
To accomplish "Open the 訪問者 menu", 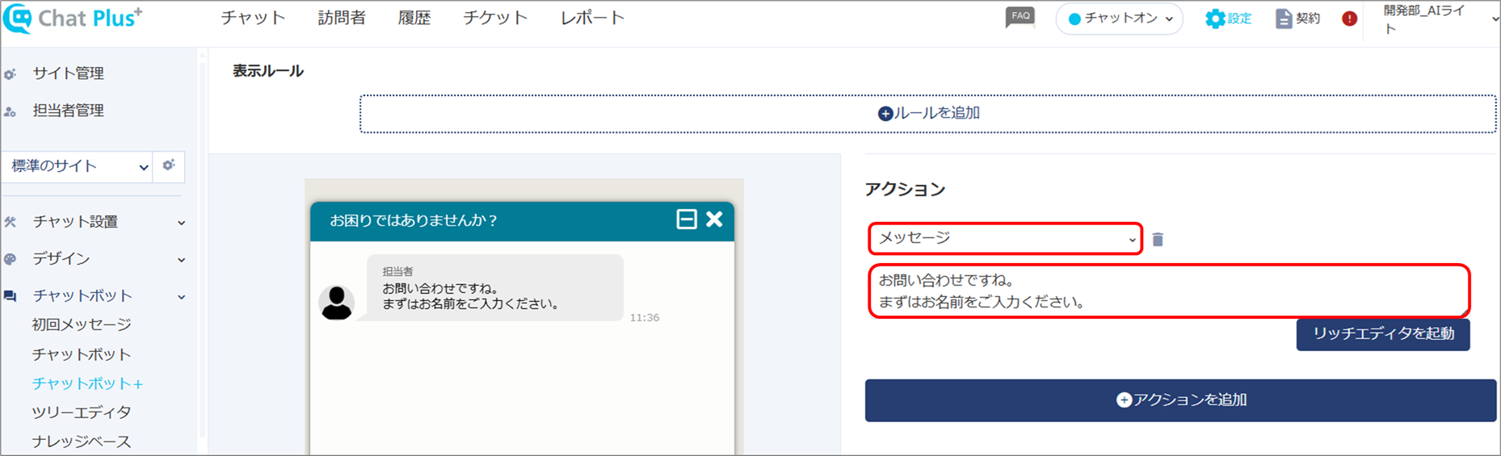I will point(342,18).
